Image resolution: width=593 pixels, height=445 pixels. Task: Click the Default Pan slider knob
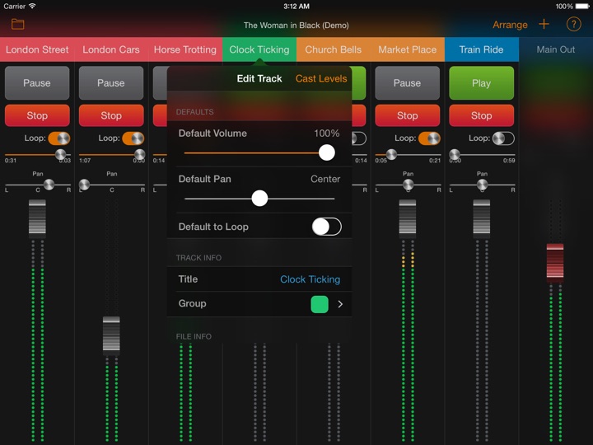[x=259, y=199]
